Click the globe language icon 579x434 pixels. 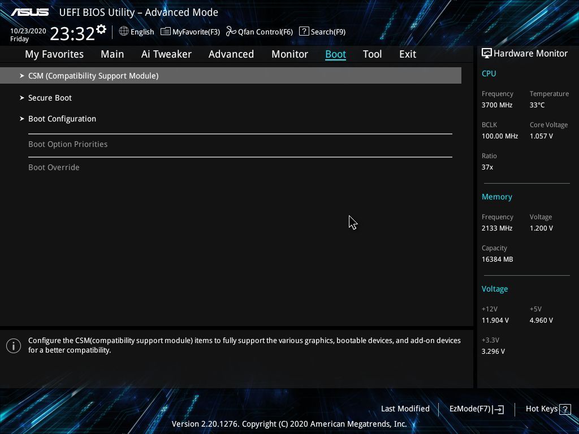(x=124, y=32)
